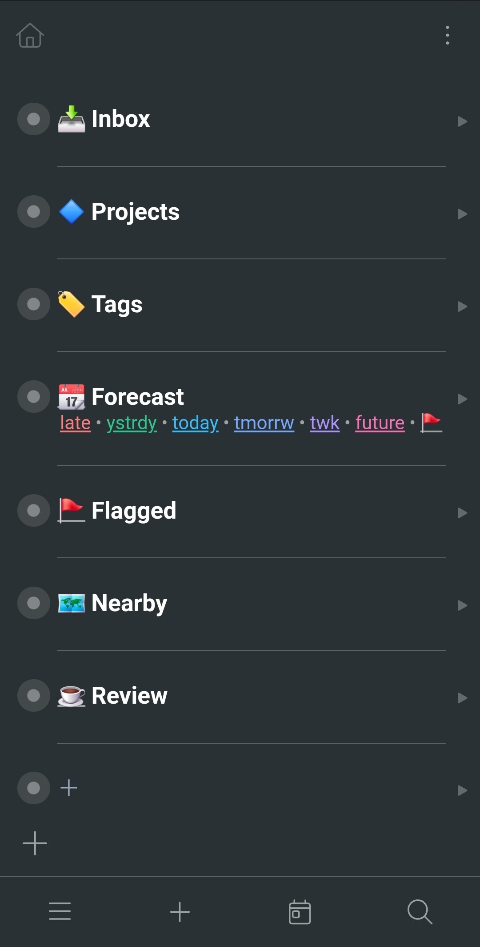480x947 pixels.
Task: Expand the Forecast item arrow
Action: pyautogui.click(x=462, y=399)
